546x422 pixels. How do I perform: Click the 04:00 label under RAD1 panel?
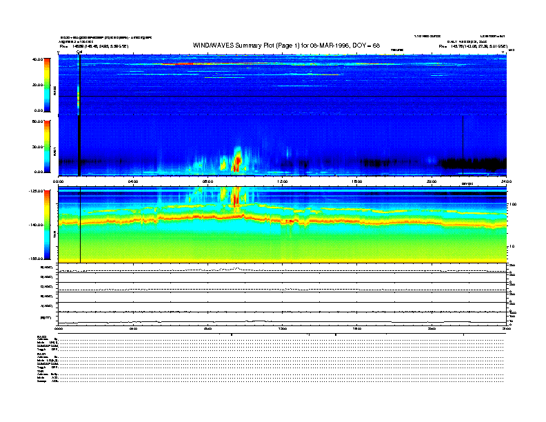click(133, 181)
